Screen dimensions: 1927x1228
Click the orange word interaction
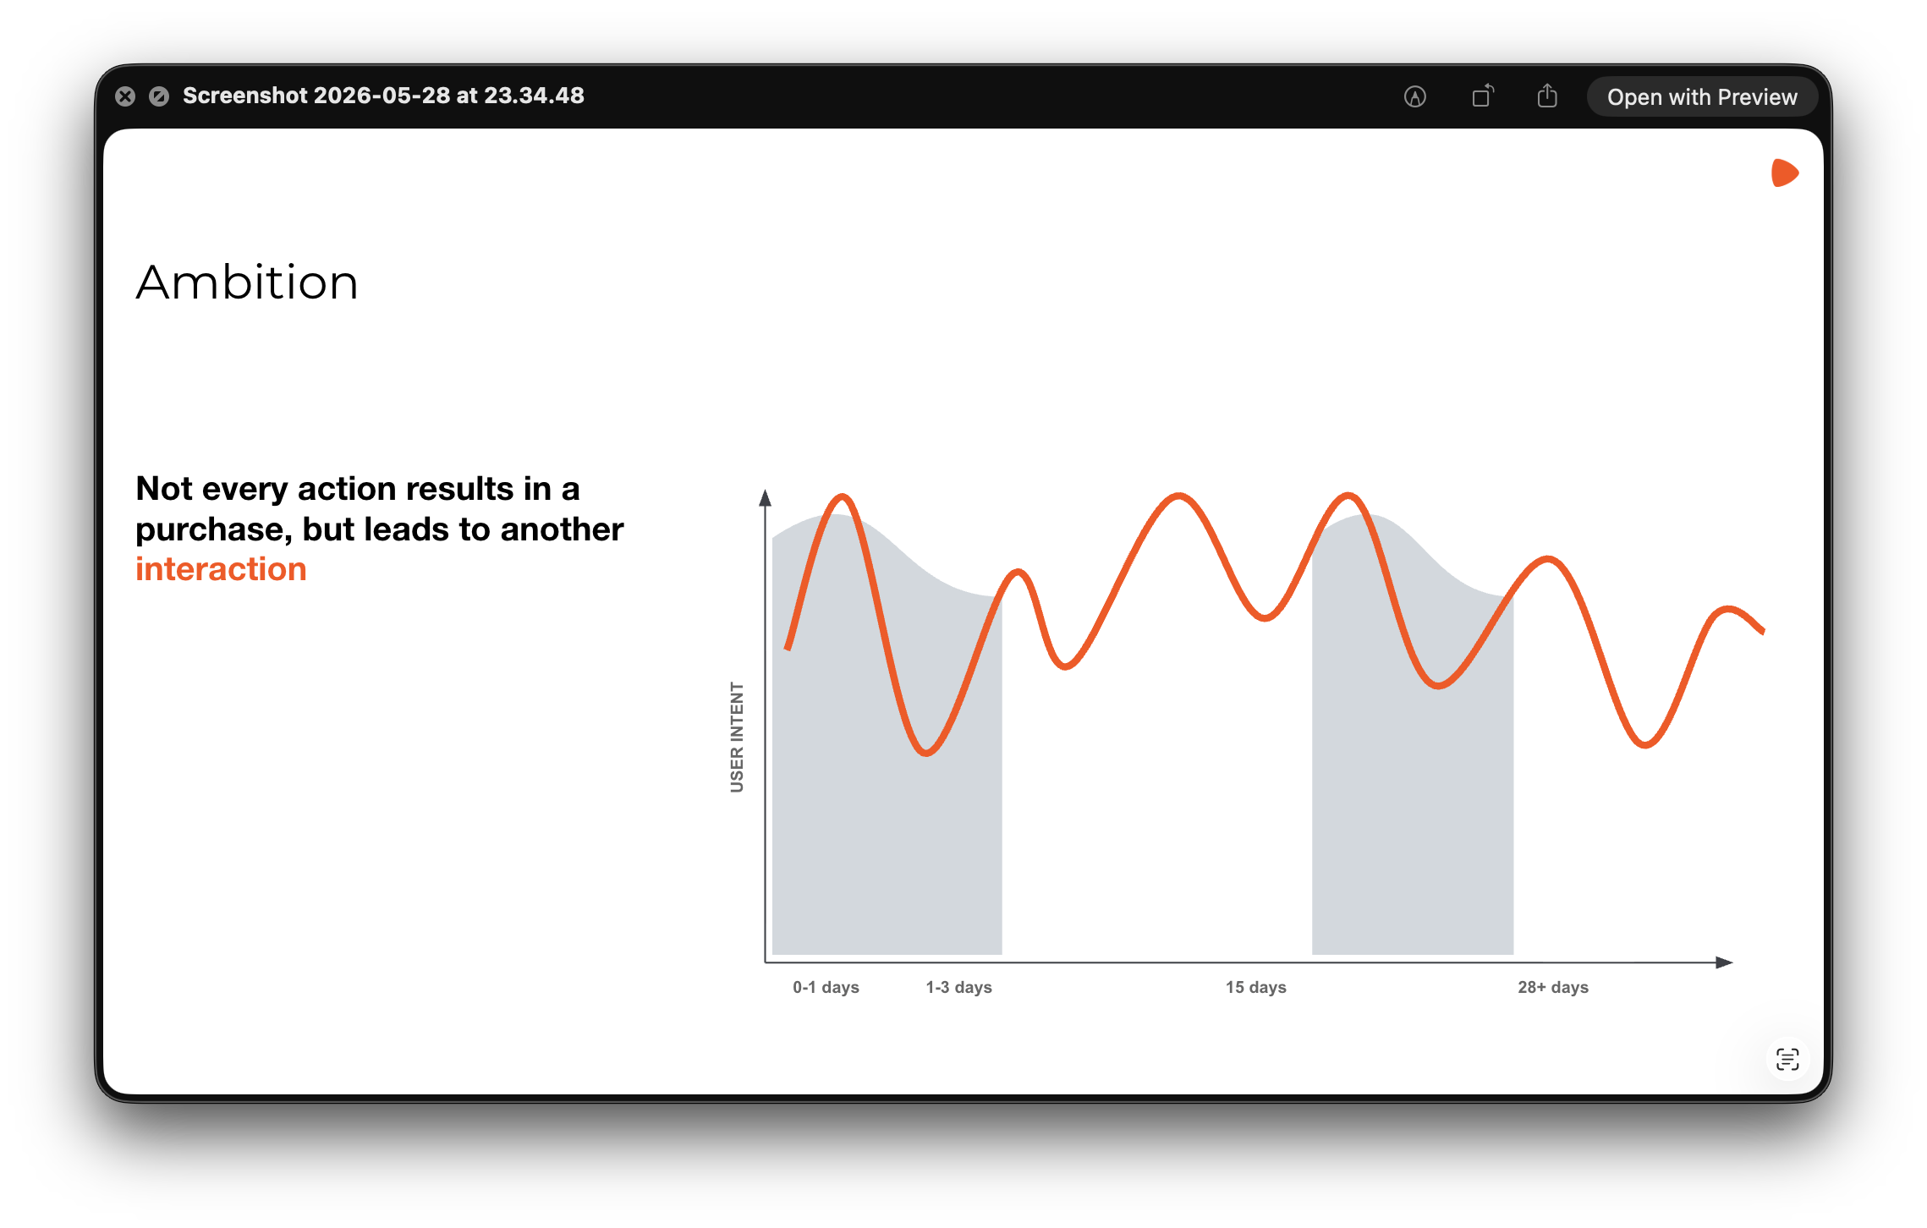coord(221,569)
